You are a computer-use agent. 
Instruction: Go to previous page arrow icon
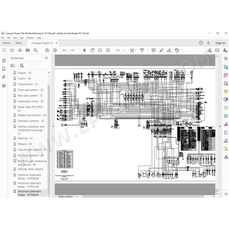point(47,50)
